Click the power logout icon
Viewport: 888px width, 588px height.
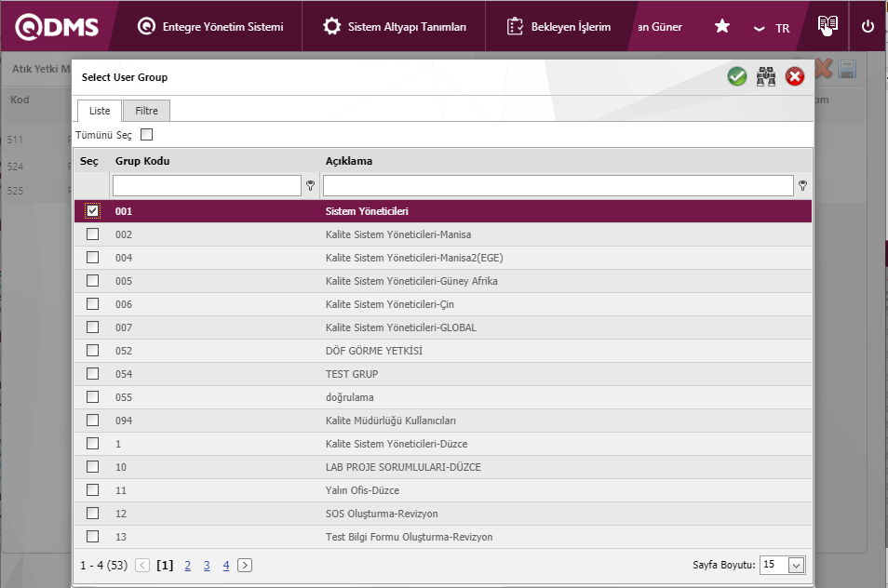[868, 27]
